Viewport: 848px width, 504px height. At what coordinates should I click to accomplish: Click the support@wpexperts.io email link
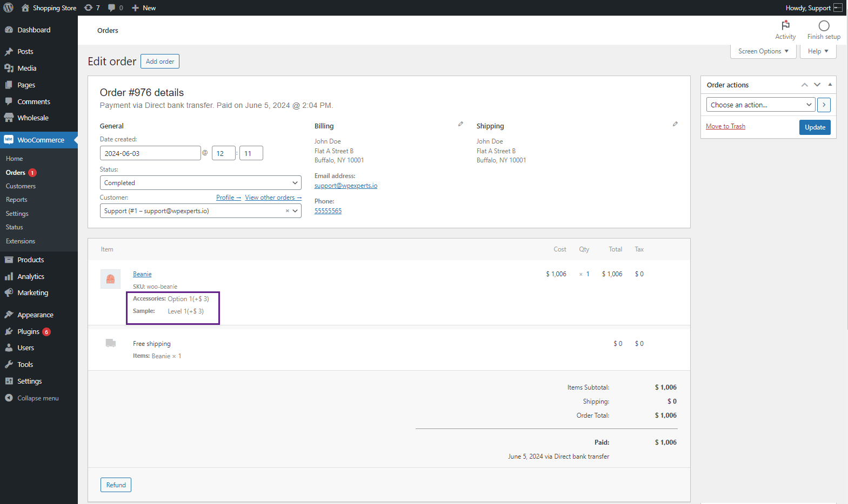(x=346, y=186)
